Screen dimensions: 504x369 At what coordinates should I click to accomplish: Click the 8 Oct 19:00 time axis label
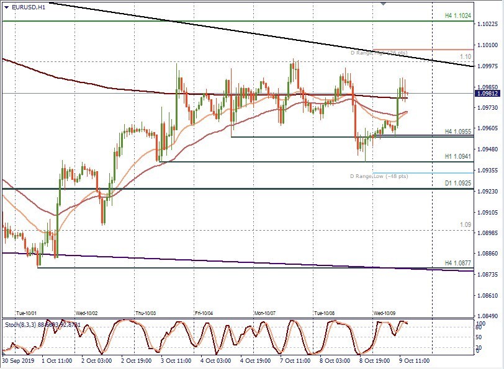[375, 361]
